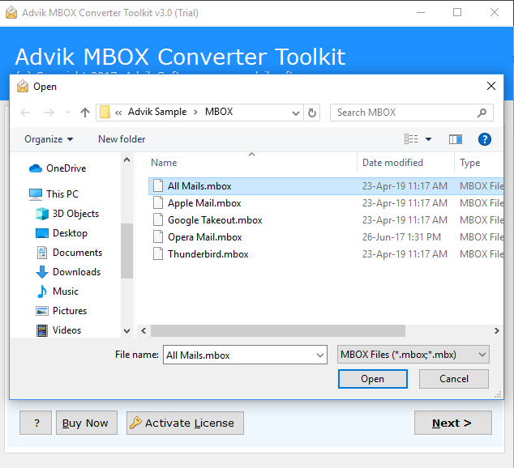The width and height of the screenshot is (514, 468).
Task: Open Music in navigation pane
Action: click(58, 291)
